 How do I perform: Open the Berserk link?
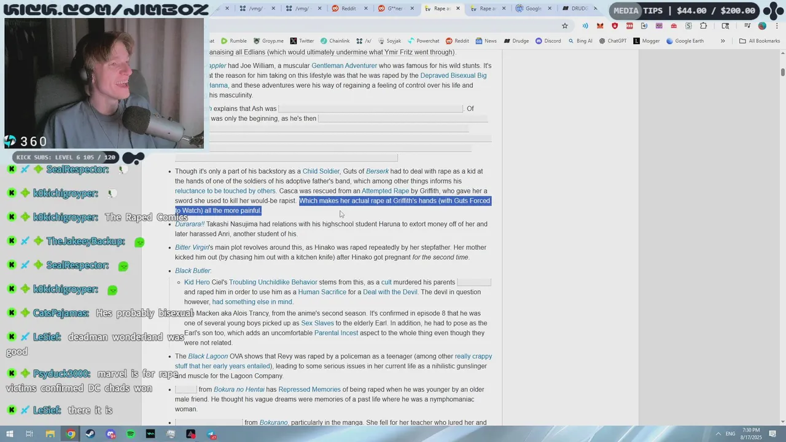click(377, 171)
